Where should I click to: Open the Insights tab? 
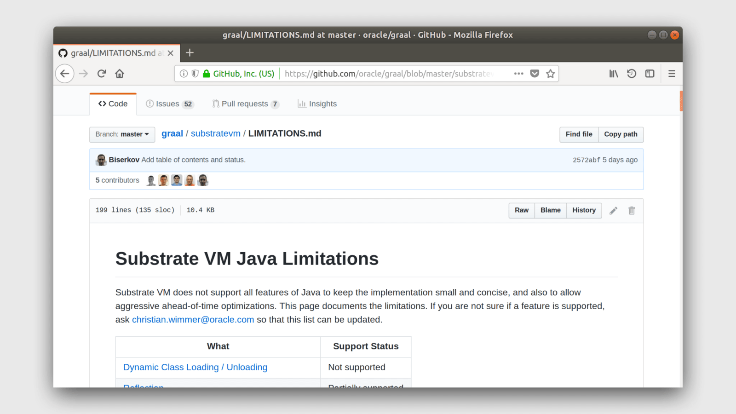(x=317, y=104)
